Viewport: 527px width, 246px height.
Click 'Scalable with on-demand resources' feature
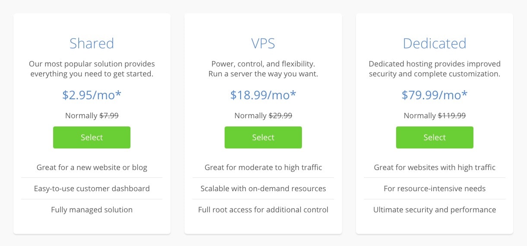point(263,189)
